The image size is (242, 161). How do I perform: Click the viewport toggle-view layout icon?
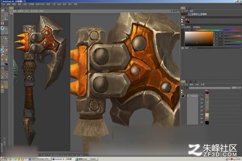(179, 11)
